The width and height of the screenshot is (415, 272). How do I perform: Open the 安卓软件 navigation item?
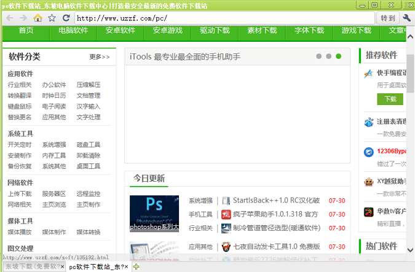click(x=121, y=31)
